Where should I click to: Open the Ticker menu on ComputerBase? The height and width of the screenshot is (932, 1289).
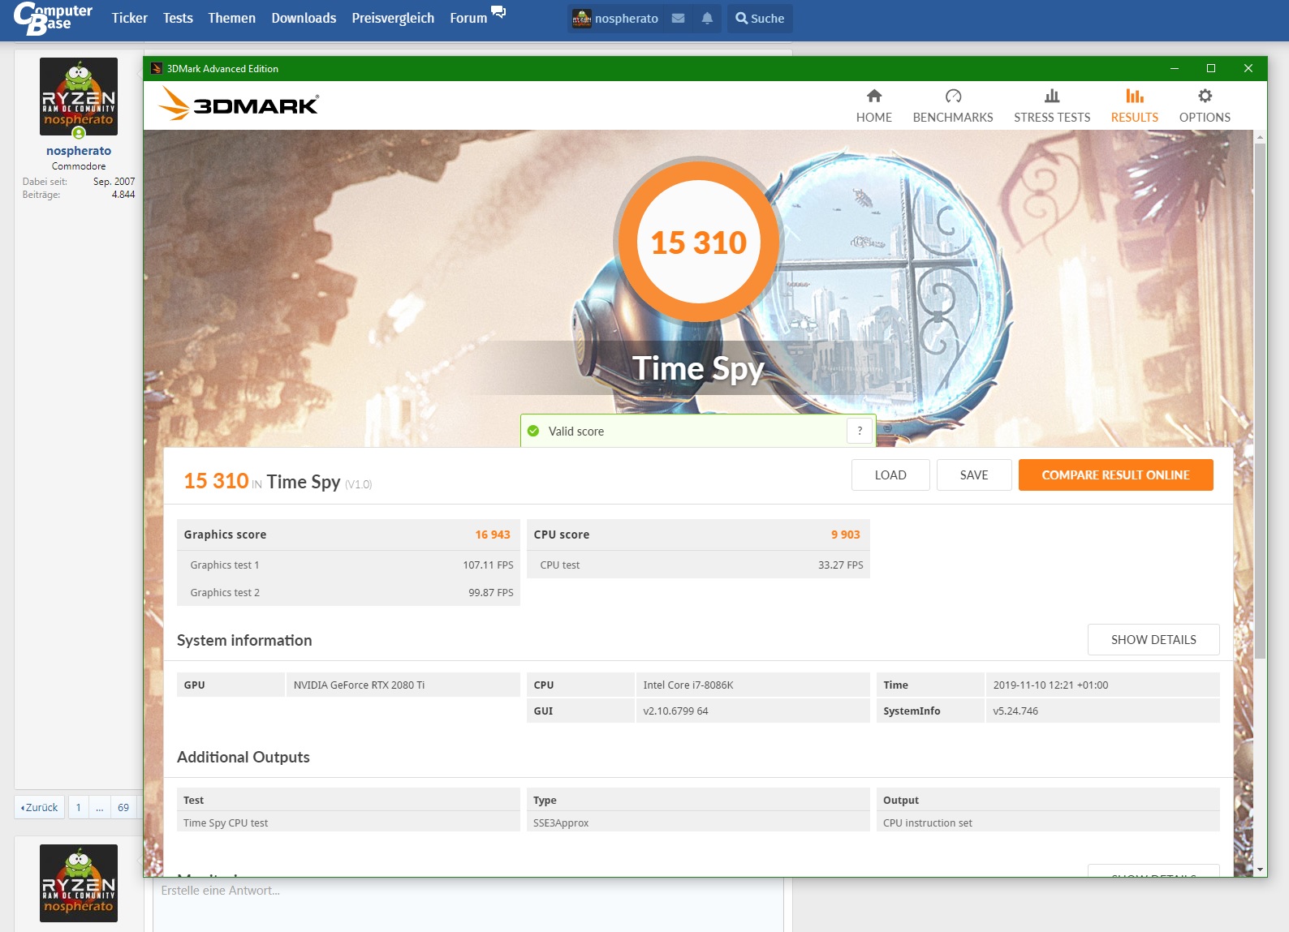click(x=129, y=18)
